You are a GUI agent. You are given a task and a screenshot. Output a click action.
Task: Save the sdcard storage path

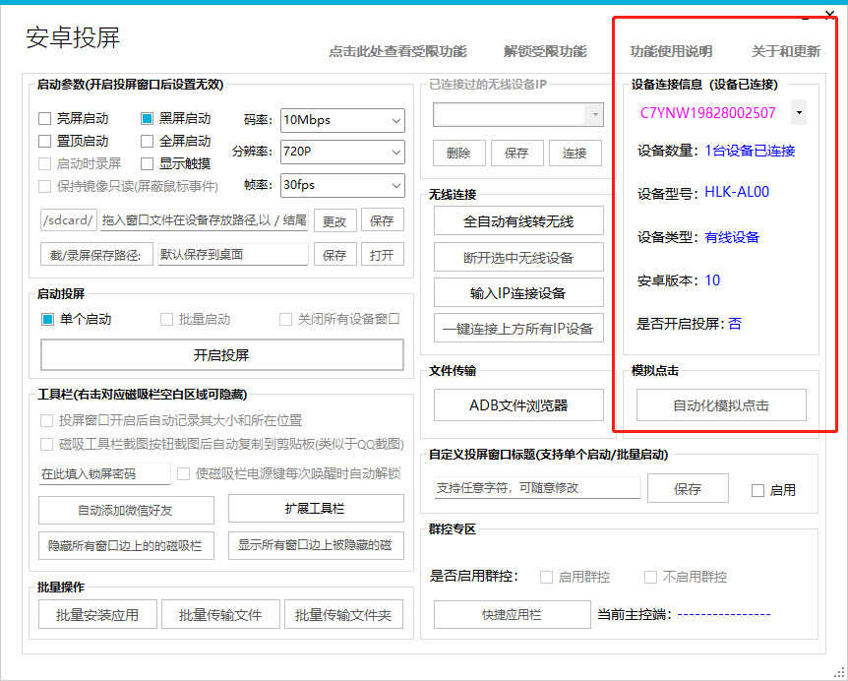382,220
